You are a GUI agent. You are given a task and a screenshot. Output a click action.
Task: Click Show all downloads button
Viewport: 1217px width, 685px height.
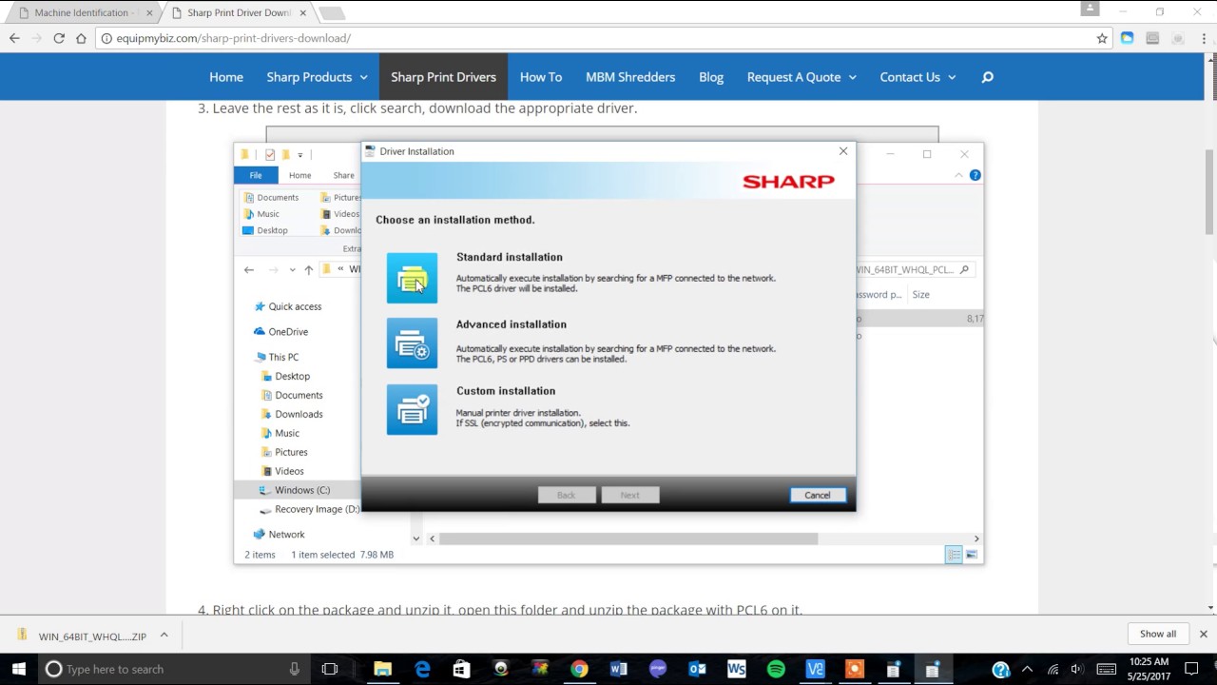pyautogui.click(x=1158, y=634)
